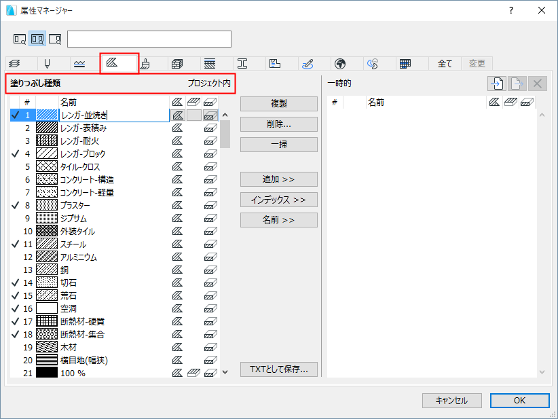
Task: Switch to the 全て tab
Action: [x=445, y=64]
